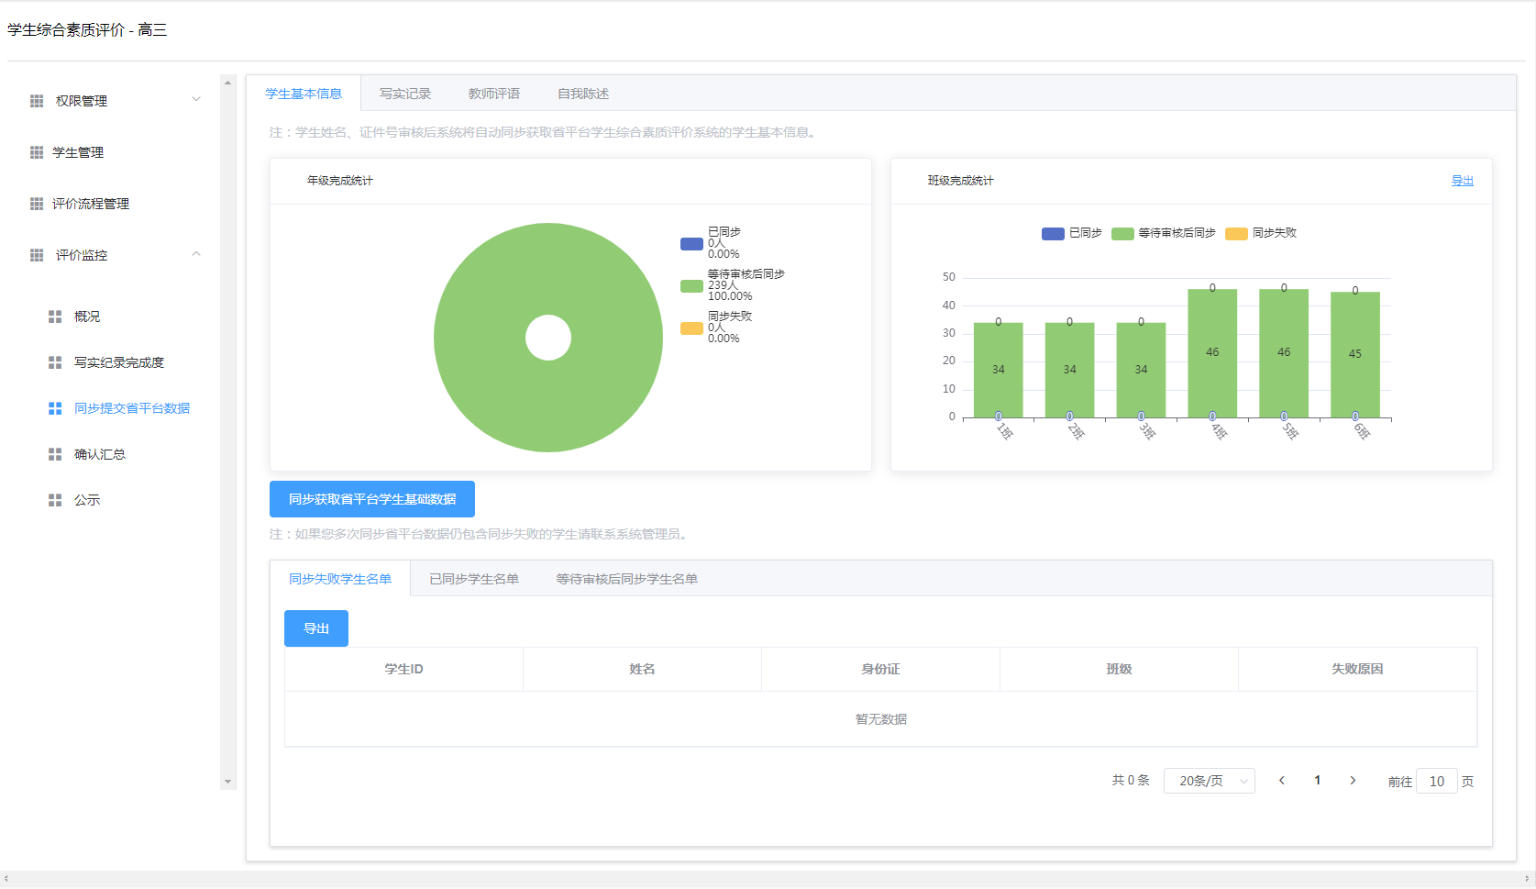
Task: Open 已同步学生名单 tab
Action: click(474, 579)
